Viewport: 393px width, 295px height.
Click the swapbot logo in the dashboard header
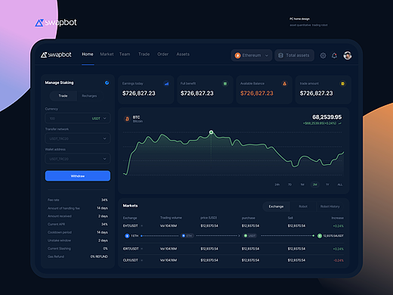tap(56, 54)
